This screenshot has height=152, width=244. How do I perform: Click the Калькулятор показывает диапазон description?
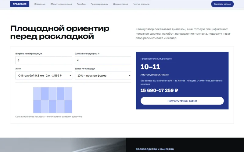[x=183, y=33]
